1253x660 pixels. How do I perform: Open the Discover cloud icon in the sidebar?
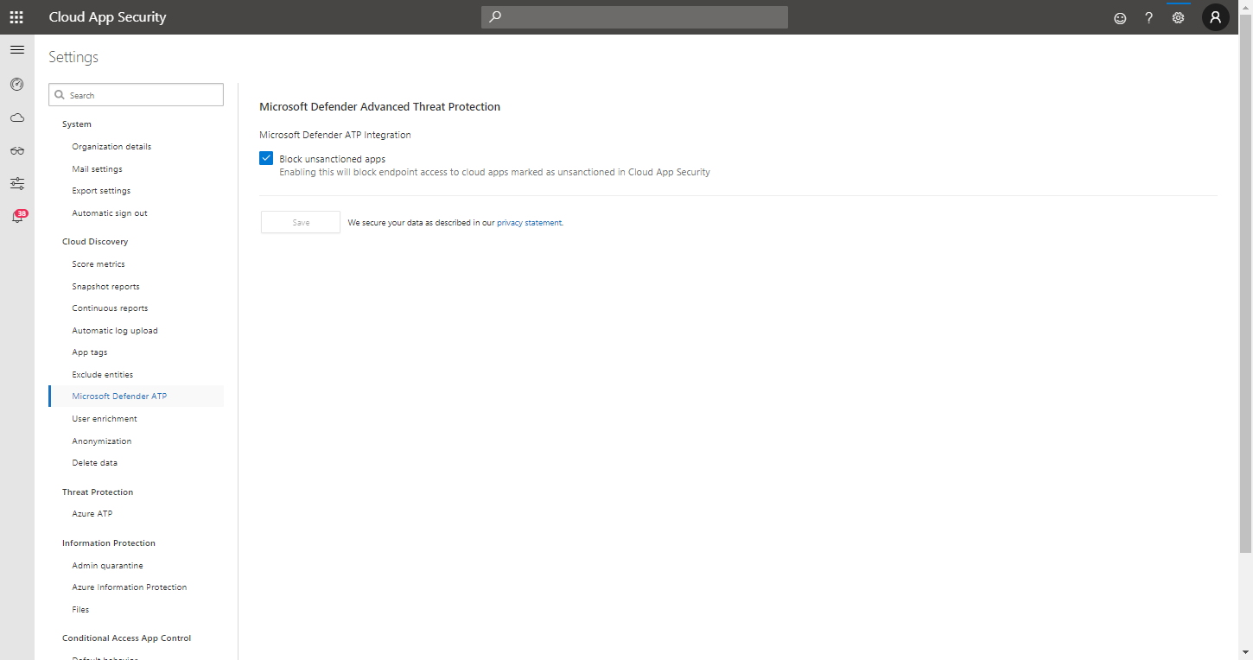[x=16, y=117]
